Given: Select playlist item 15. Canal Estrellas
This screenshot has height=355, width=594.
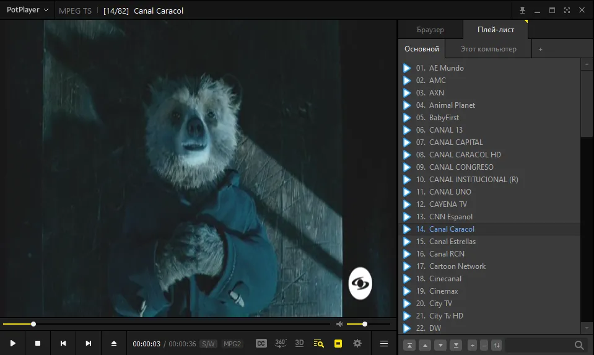Looking at the screenshot, I should click(x=489, y=242).
